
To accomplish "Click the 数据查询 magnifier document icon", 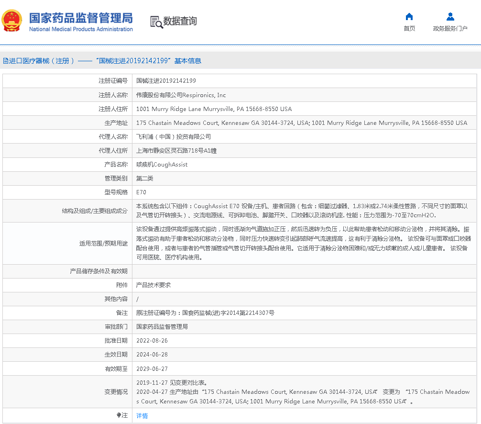I will 156,22.
